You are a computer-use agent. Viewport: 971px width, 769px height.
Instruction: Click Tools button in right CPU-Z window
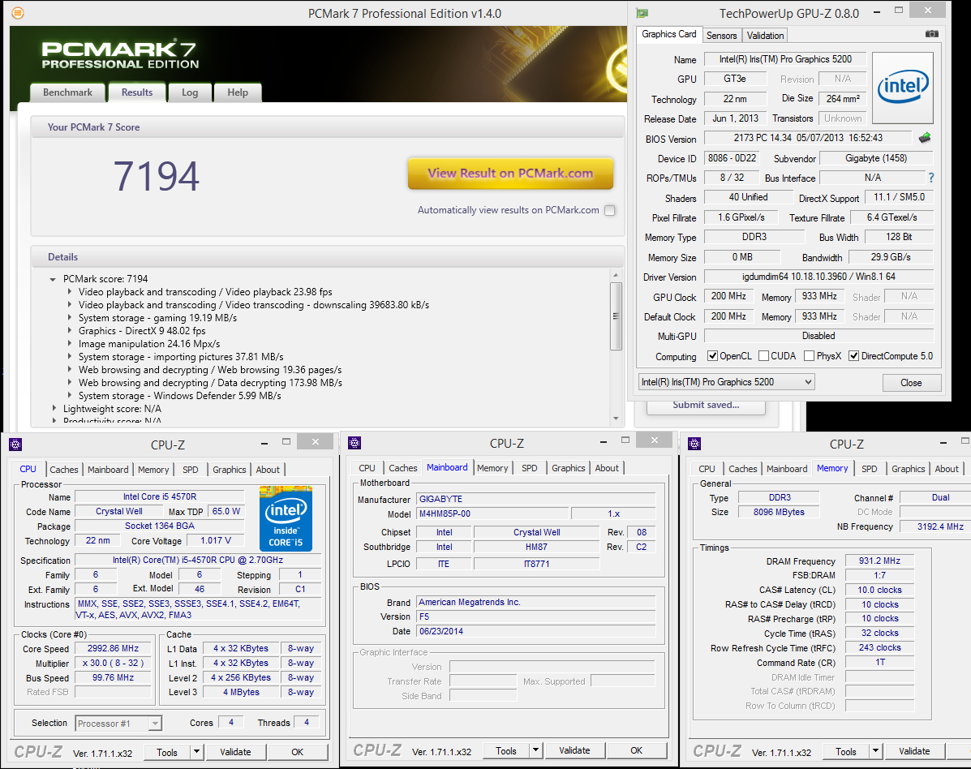point(846,751)
